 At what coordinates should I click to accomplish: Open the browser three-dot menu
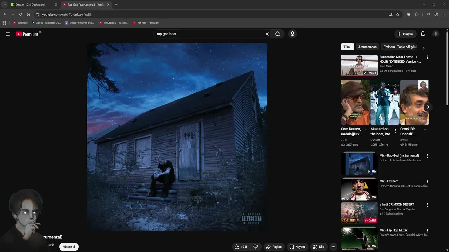(444, 14)
